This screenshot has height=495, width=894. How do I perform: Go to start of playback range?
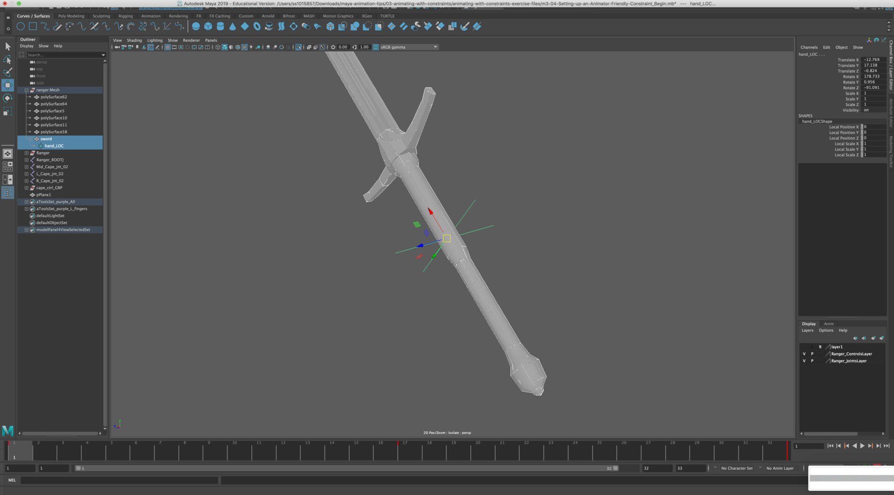click(830, 446)
